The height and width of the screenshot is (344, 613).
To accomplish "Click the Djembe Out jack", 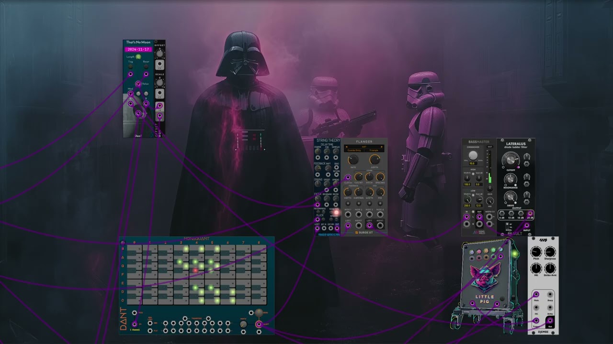I will (550, 321).
